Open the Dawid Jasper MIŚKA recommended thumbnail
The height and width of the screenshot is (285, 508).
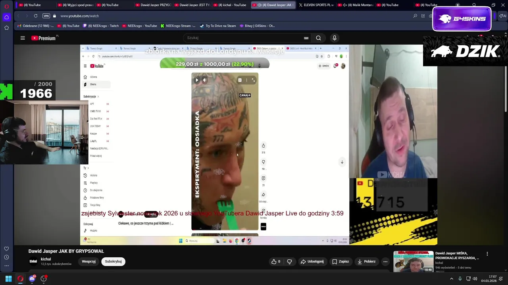coord(413,262)
